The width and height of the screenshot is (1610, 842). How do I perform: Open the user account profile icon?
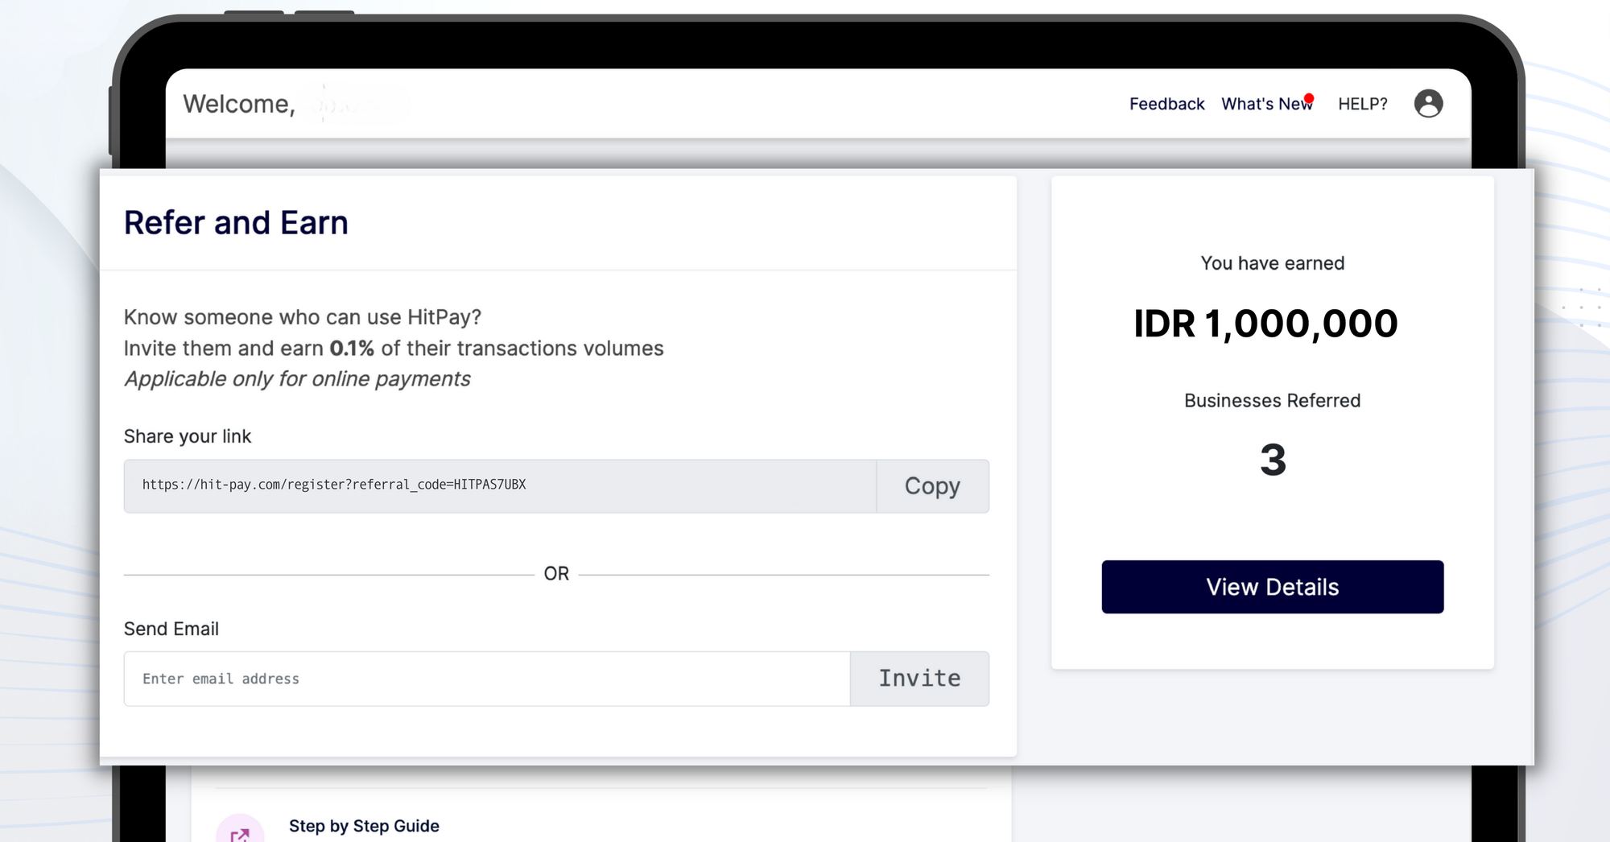[1428, 104]
